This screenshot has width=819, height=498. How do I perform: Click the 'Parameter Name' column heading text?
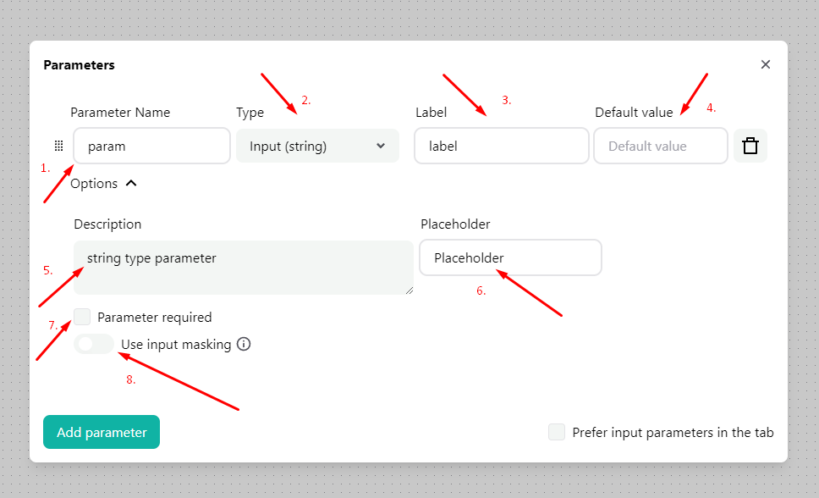pos(120,112)
